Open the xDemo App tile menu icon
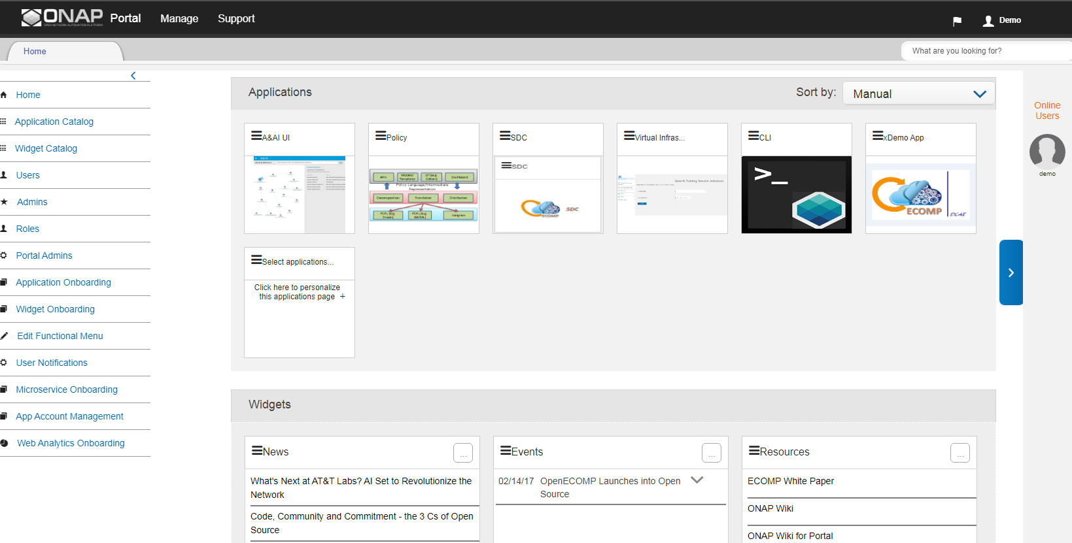Screen dimensions: 1072x543 878,136
